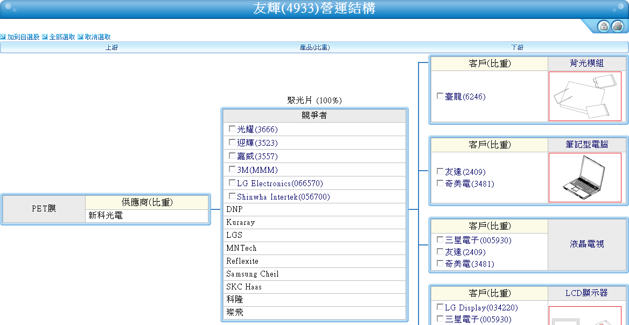Viewport: 629px width, 325px height.
Task: Open the 嘉威(3557) competitor link
Action: (x=257, y=156)
